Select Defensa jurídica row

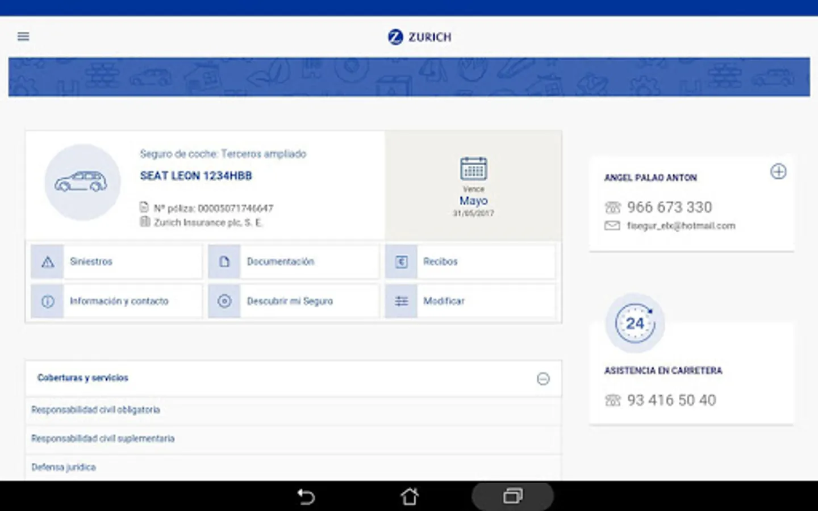tap(294, 467)
